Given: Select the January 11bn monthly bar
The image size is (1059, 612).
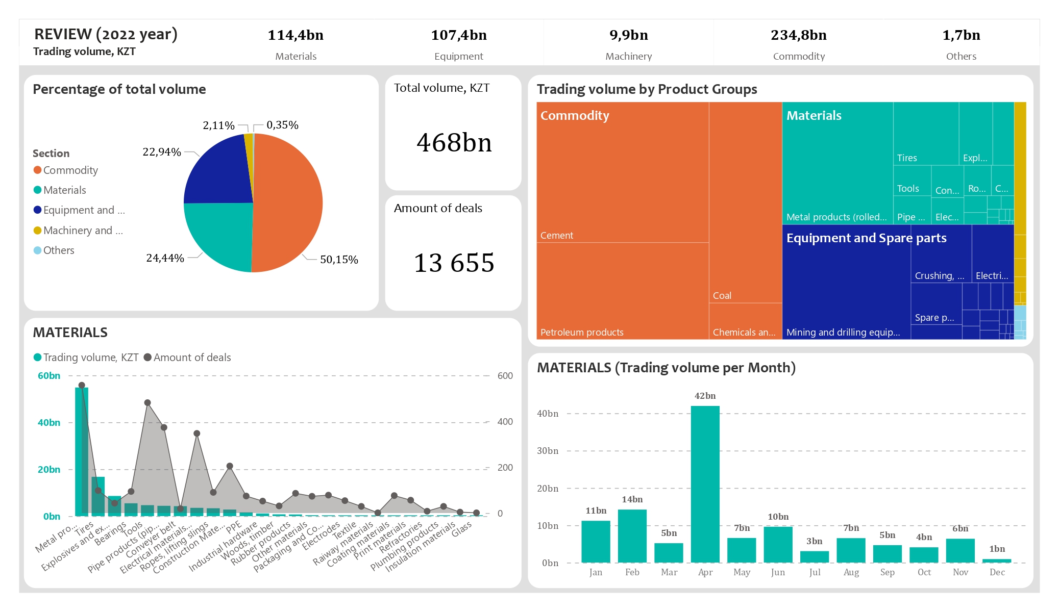Looking at the screenshot, I should point(596,542).
